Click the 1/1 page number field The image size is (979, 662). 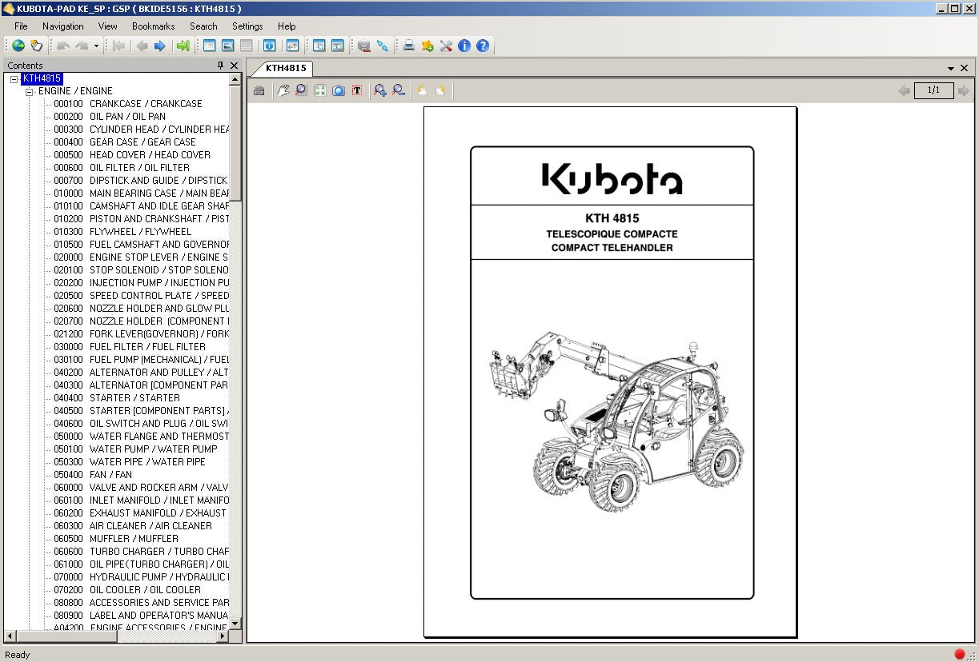pyautogui.click(x=933, y=90)
